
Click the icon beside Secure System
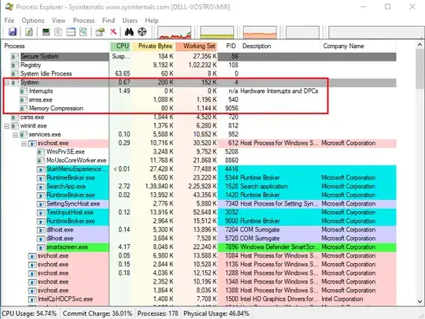(x=15, y=57)
